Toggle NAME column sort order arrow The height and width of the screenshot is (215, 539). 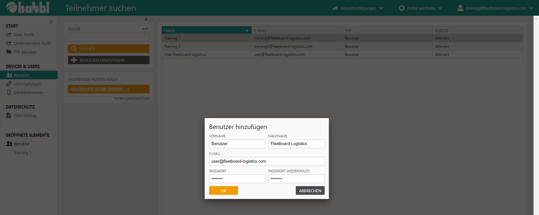click(247, 30)
